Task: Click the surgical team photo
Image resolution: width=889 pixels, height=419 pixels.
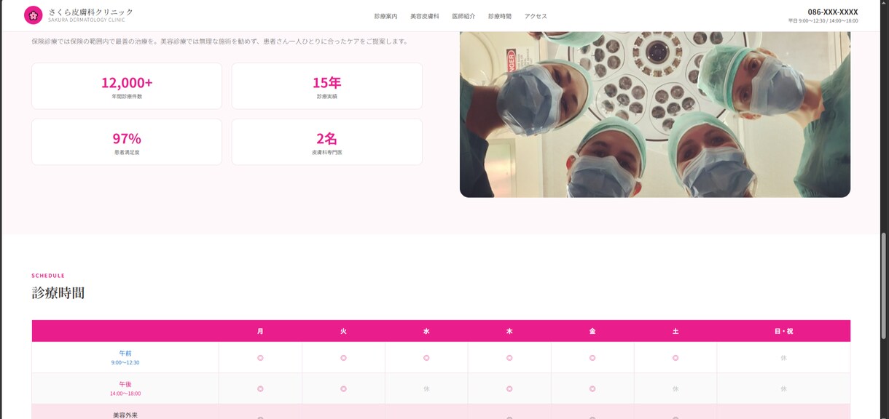Action: pos(655,114)
